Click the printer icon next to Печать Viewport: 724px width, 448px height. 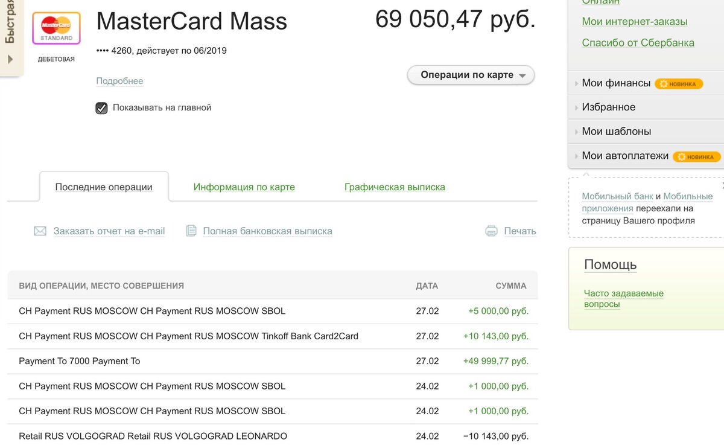pyautogui.click(x=492, y=231)
